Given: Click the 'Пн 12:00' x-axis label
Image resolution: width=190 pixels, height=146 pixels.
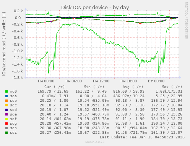Looking at the screenshot, I should [x=101, y=81].
